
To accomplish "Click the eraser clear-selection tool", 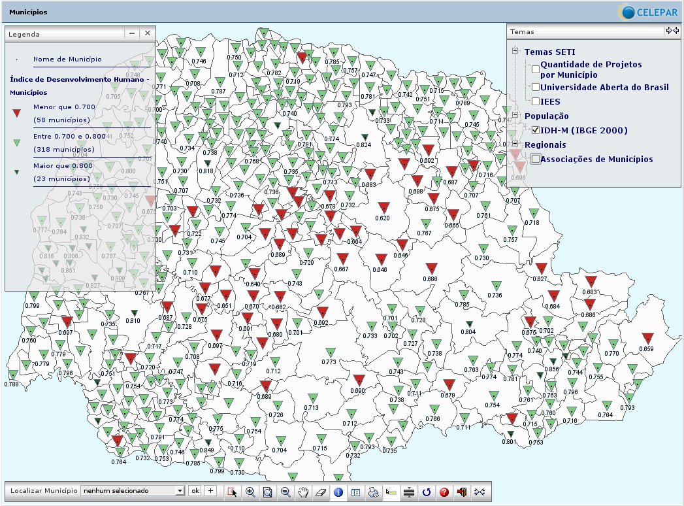I will point(320,492).
